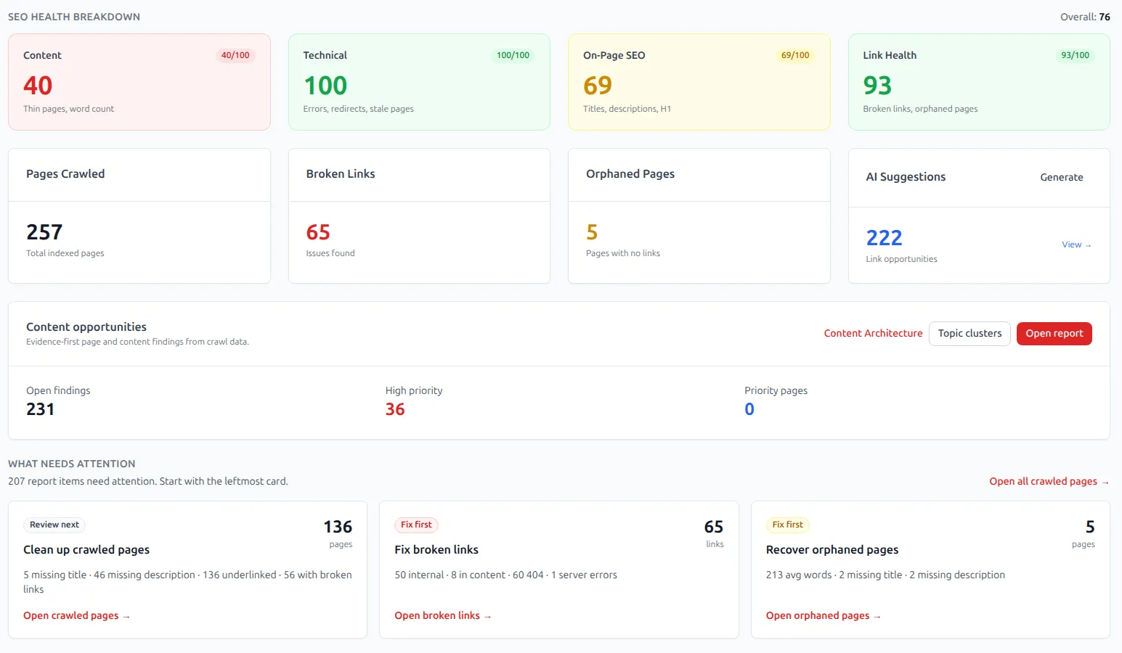1122x653 pixels.
Task: Select the Topic clusters button
Action: pyautogui.click(x=969, y=334)
